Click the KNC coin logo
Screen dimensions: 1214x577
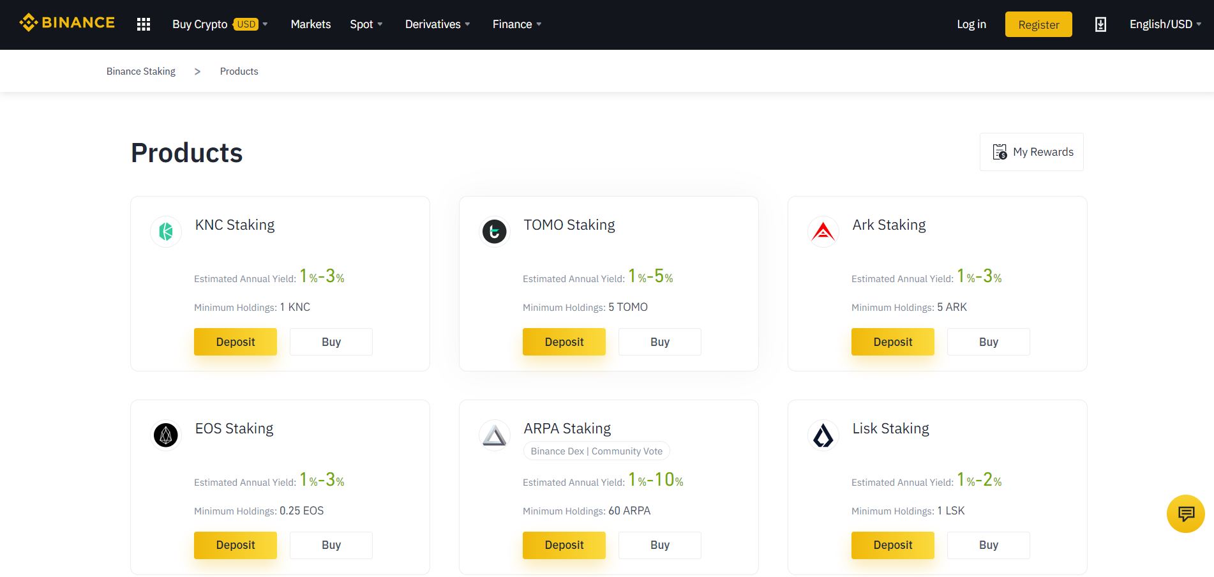(x=166, y=231)
